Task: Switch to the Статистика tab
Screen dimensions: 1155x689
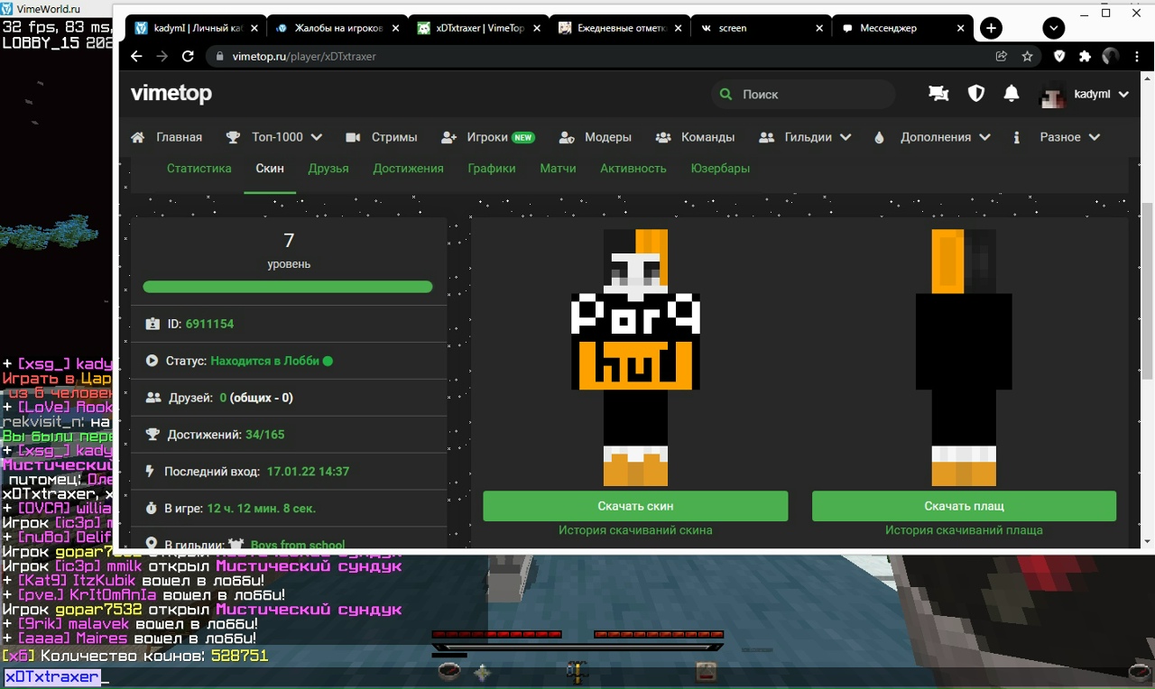Action: pyautogui.click(x=199, y=169)
